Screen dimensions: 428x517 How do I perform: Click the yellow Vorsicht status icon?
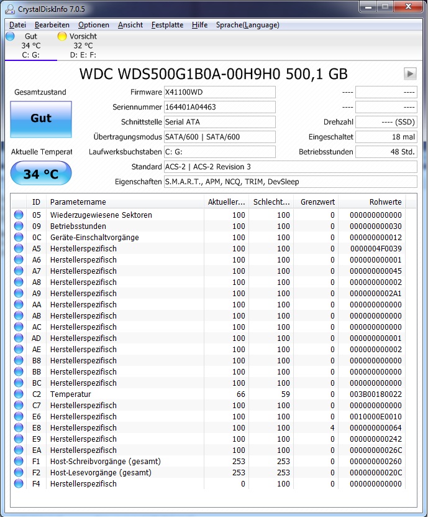pyautogui.click(x=62, y=36)
